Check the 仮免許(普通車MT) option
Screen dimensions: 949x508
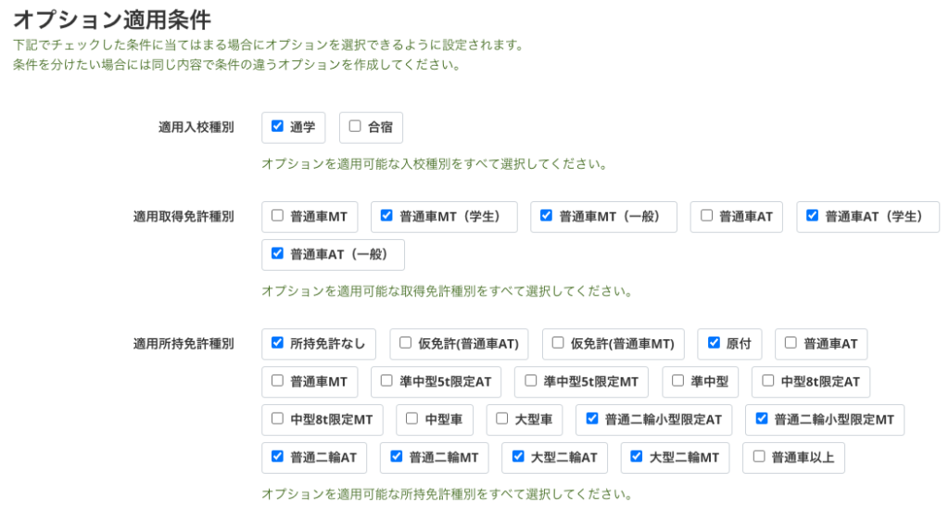click(x=557, y=343)
